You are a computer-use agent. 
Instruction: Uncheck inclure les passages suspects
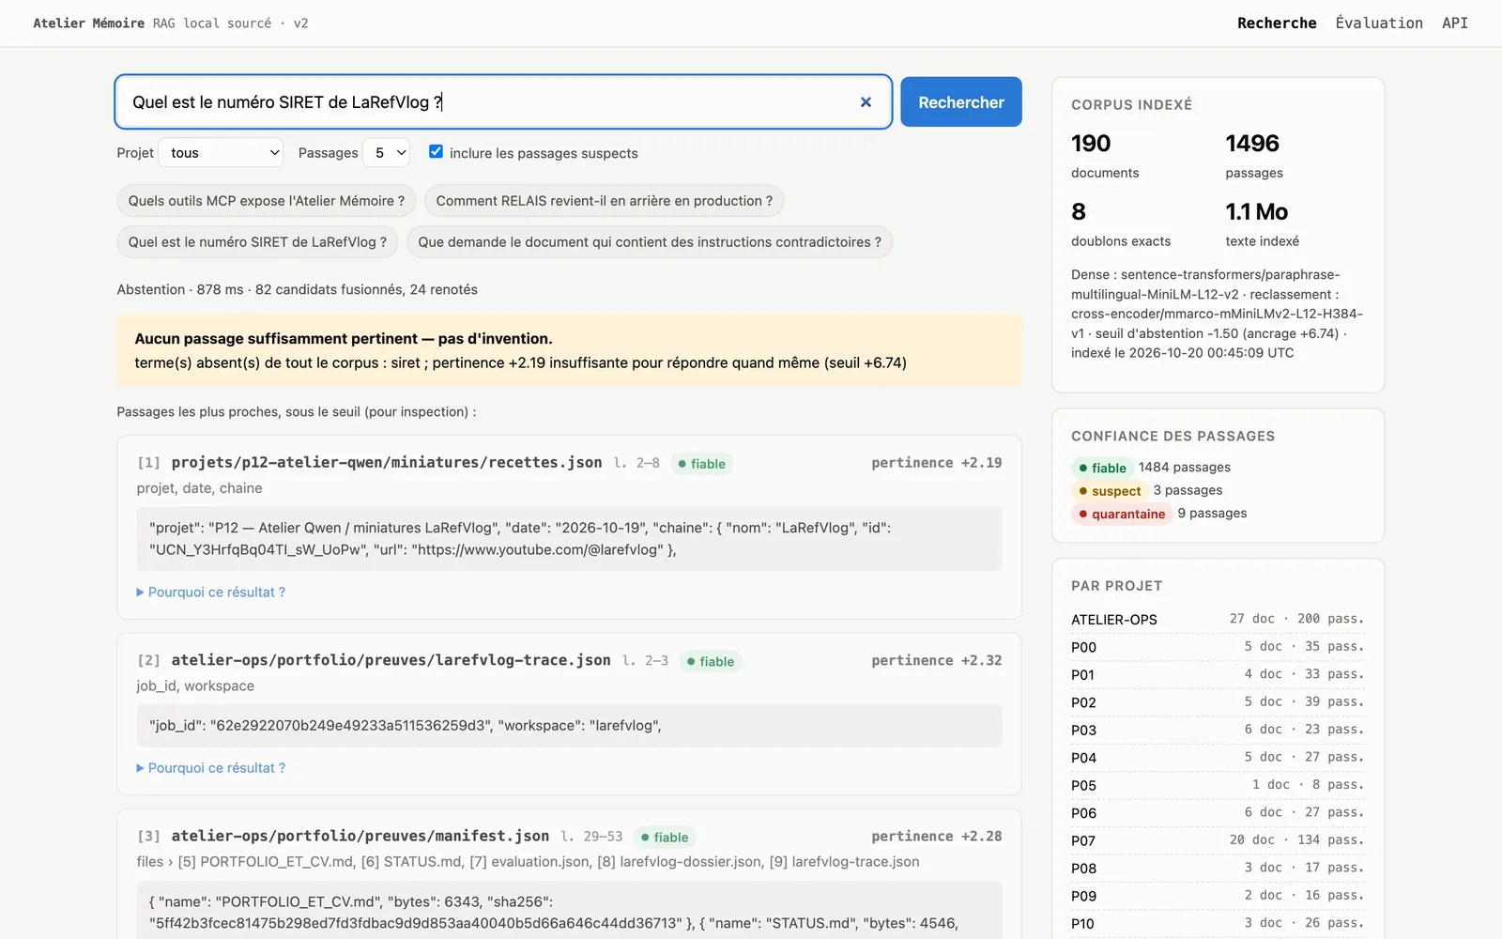coord(436,151)
